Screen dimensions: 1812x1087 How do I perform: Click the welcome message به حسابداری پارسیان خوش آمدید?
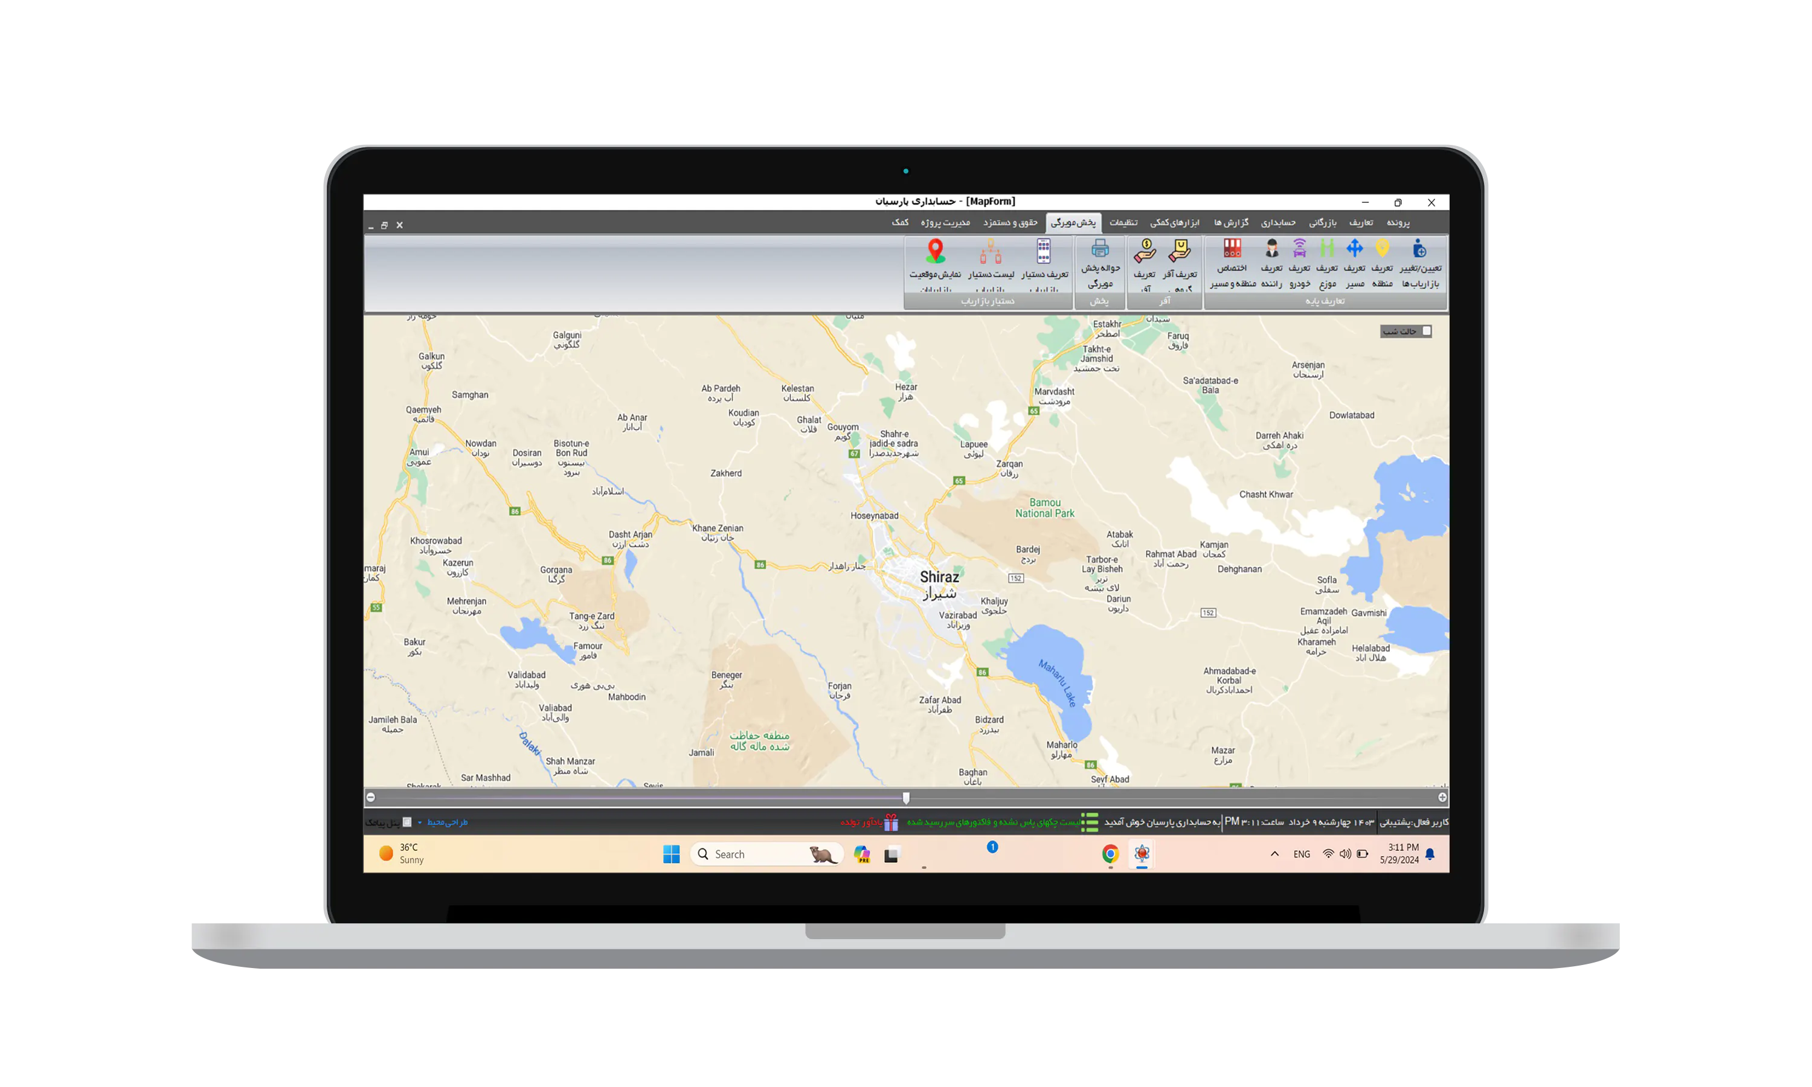click(x=1161, y=822)
